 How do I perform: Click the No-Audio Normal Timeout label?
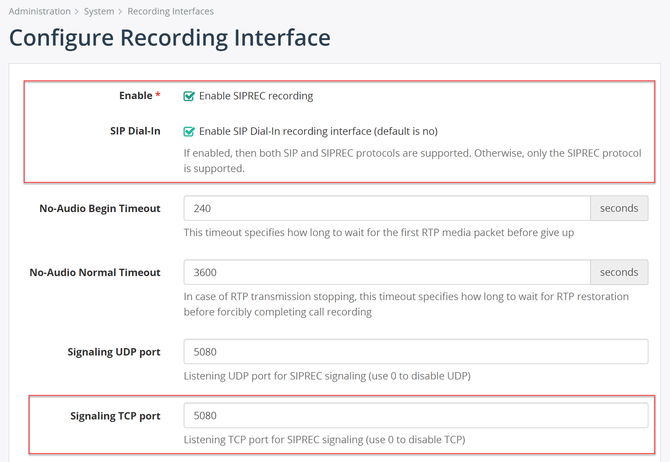click(x=95, y=273)
